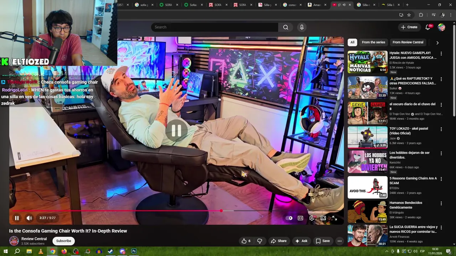Show more filter chips with the arrow
Screen dimensions: 456x256
(437, 43)
